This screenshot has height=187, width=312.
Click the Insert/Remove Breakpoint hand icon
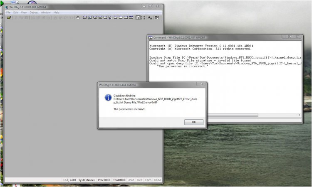click(78, 17)
